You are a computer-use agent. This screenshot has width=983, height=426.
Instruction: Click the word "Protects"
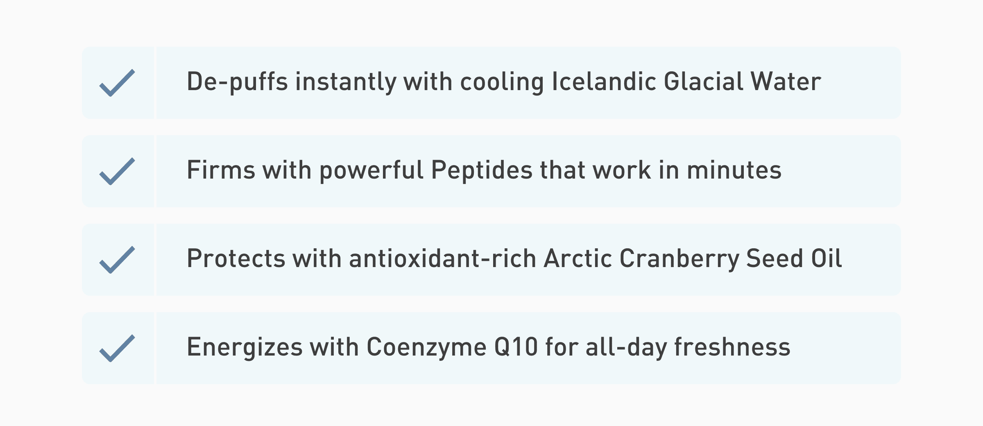tap(236, 258)
